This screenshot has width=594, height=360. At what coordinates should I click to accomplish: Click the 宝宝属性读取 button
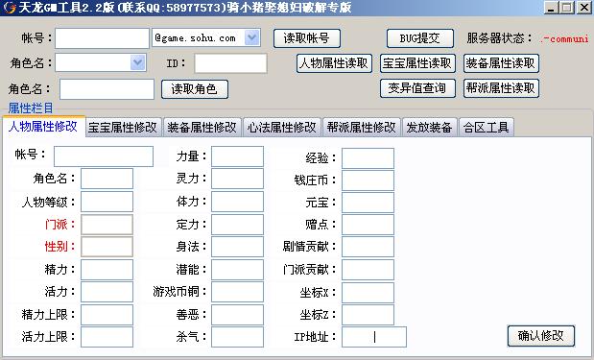[x=417, y=63]
